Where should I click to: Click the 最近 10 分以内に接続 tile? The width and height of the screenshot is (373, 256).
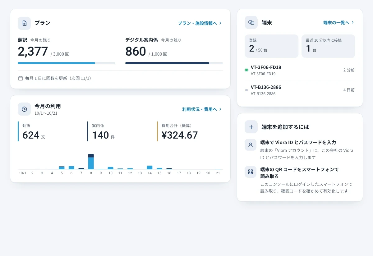click(328, 46)
